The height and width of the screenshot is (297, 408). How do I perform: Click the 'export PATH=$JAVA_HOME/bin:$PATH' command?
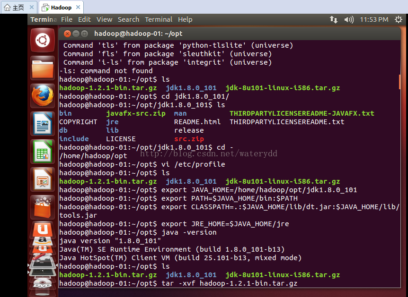coord(229,199)
